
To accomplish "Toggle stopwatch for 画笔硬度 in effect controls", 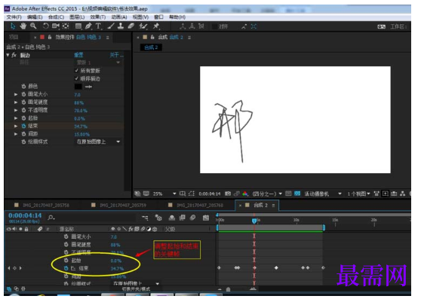I will pos(23,102).
